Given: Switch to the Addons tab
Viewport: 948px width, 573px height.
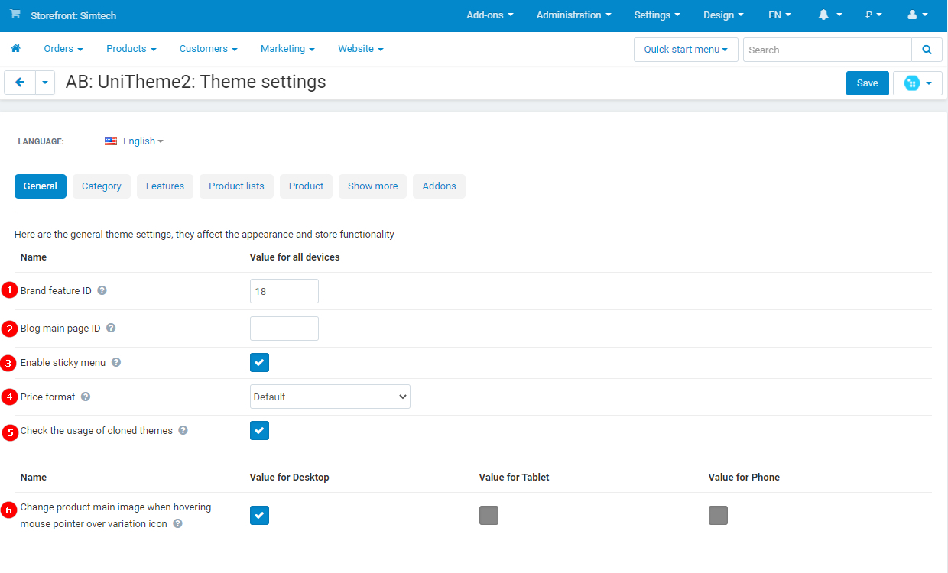Looking at the screenshot, I should 440,186.
